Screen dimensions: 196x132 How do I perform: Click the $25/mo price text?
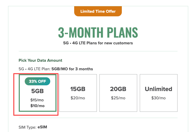pos(118,98)
